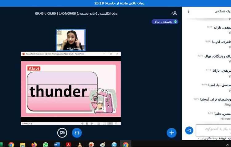
Task: Open the blue plus actions menu
Action: (172, 133)
